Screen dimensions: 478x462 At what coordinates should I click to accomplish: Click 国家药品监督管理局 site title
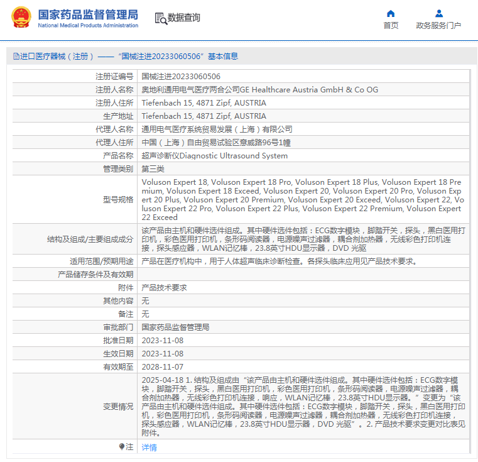(88, 14)
